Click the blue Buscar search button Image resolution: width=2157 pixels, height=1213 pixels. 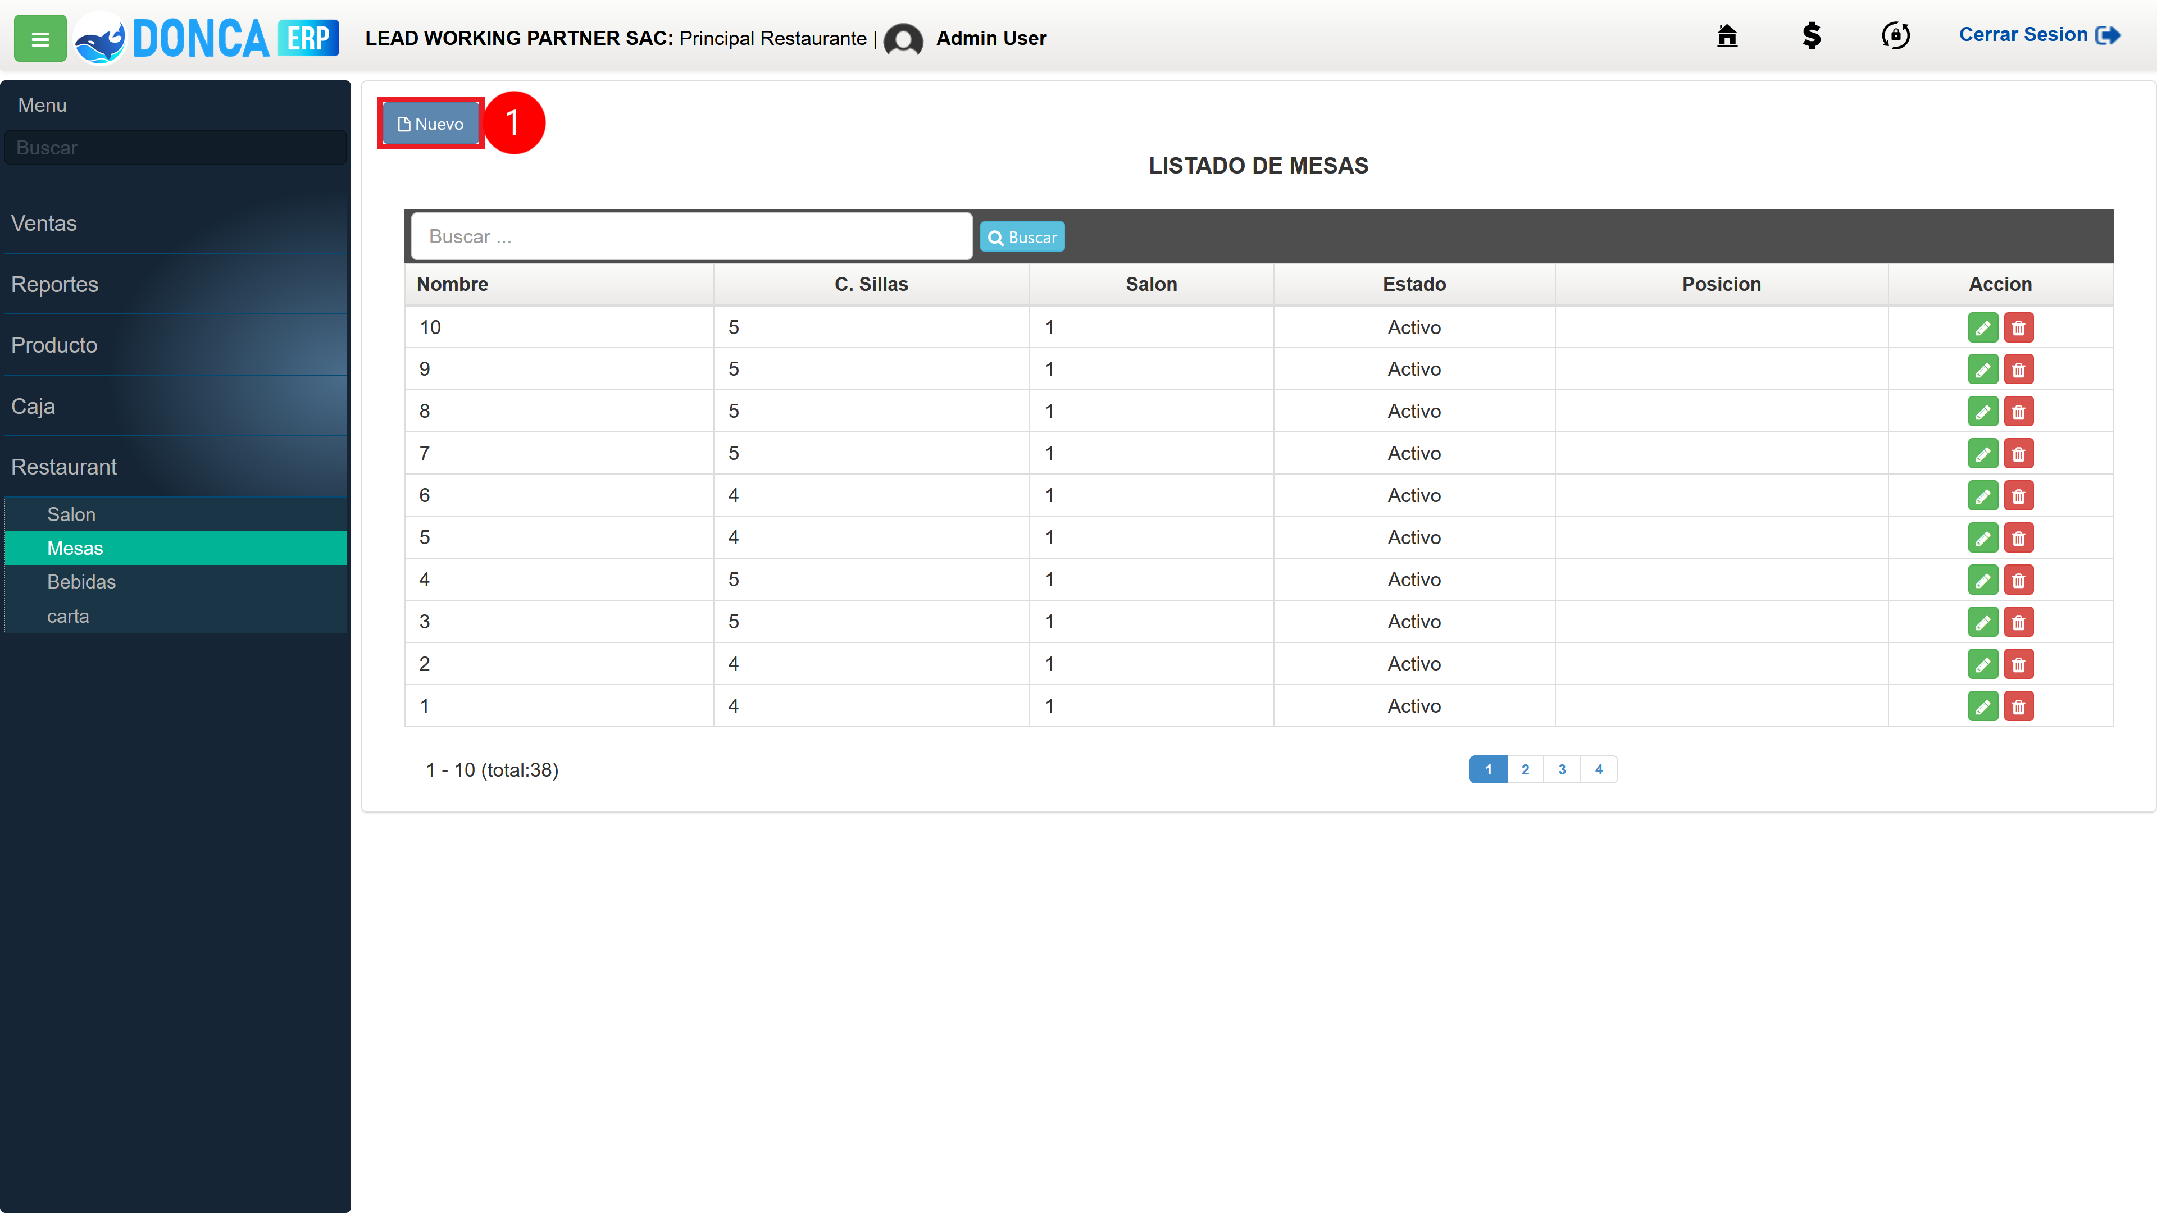click(1022, 237)
